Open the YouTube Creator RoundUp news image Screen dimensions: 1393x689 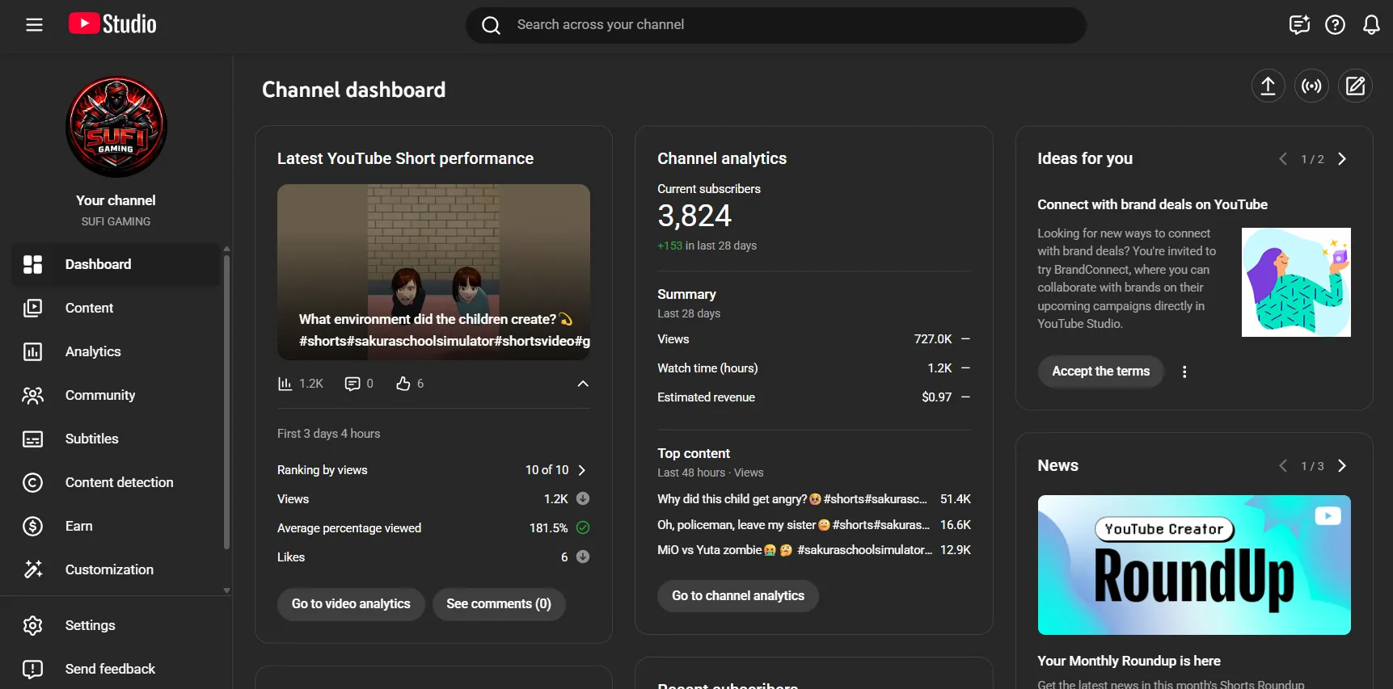tap(1194, 565)
